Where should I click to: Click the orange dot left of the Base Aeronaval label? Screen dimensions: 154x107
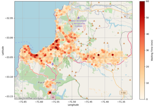70,20
